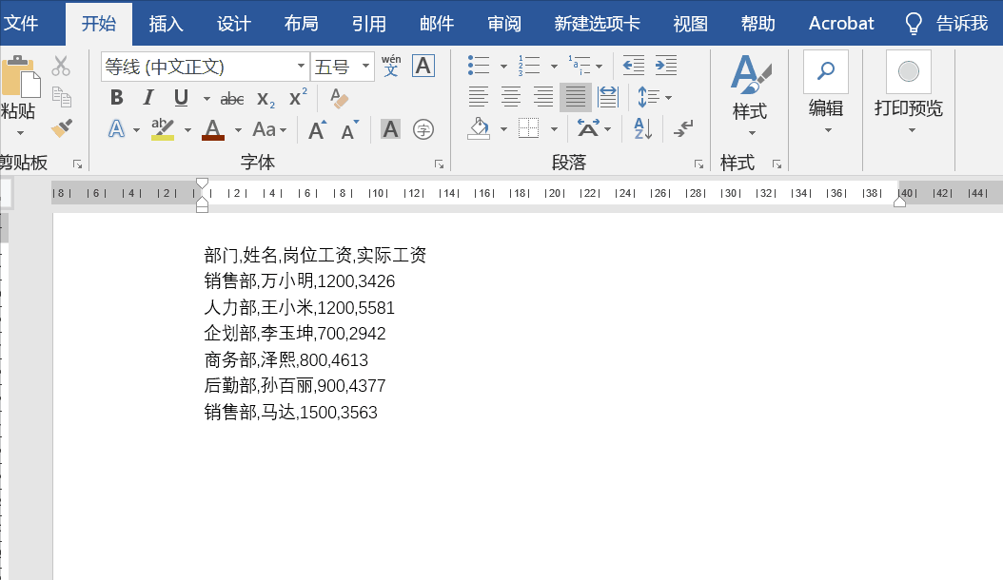Click the right indent marker on ruler

899,202
